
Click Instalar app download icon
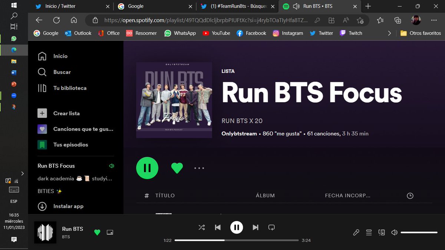(42, 206)
